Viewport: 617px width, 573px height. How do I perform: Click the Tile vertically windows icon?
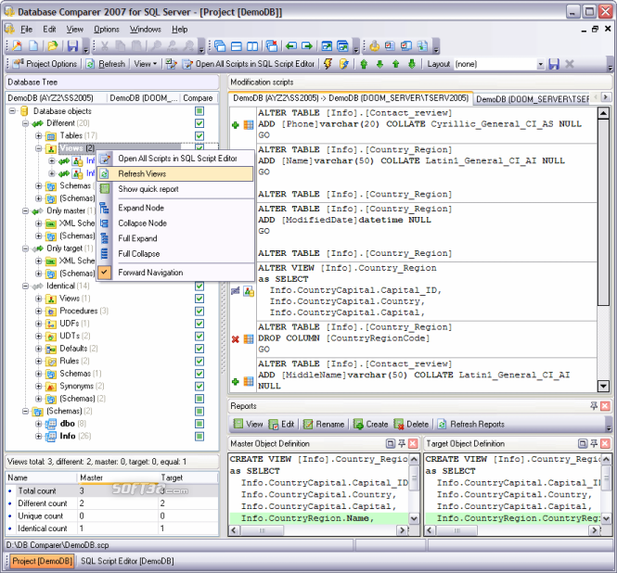[x=252, y=46]
